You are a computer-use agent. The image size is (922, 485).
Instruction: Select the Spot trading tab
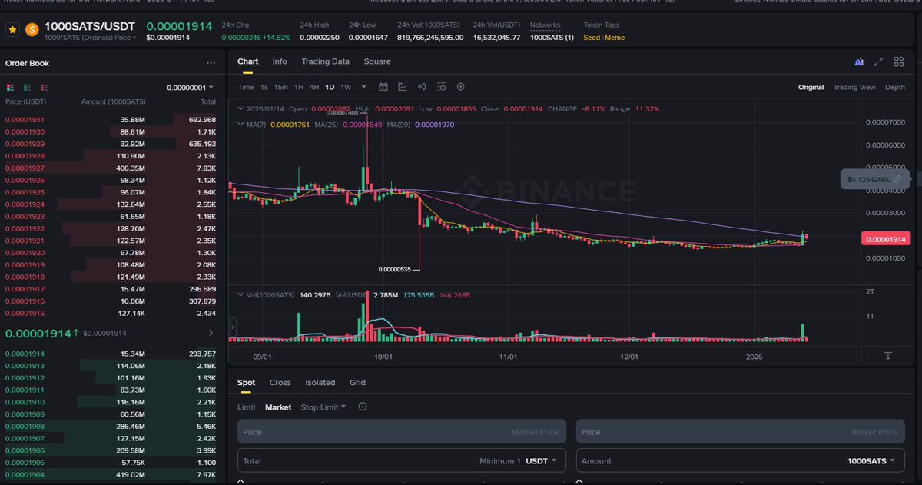pyautogui.click(x=246, y=382)
